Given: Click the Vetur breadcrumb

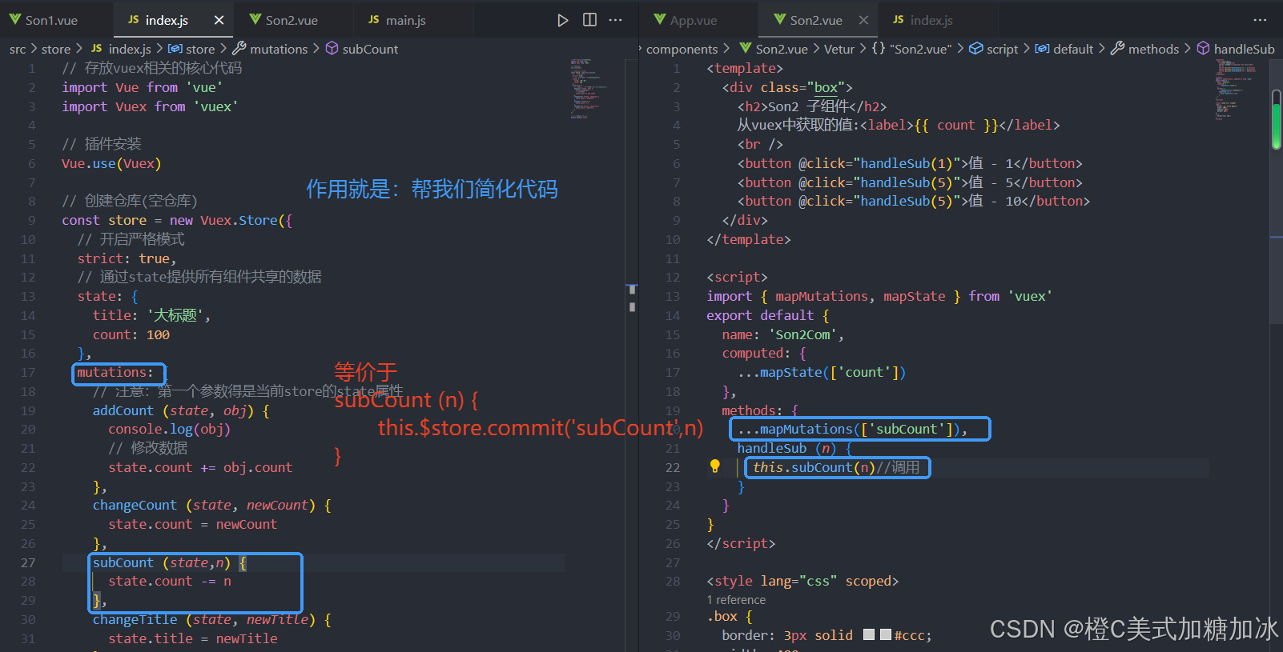Looking at the screenshot, I should coord(839,49).
